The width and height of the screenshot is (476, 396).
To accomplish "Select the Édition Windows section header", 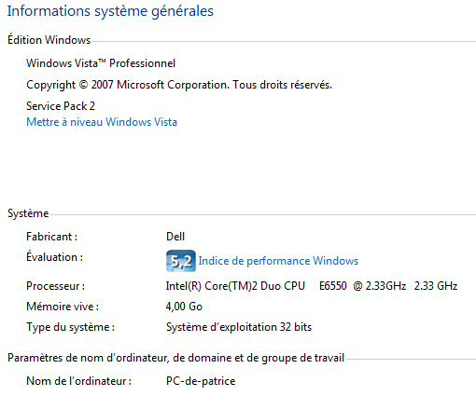I will (x=49, y=40).
